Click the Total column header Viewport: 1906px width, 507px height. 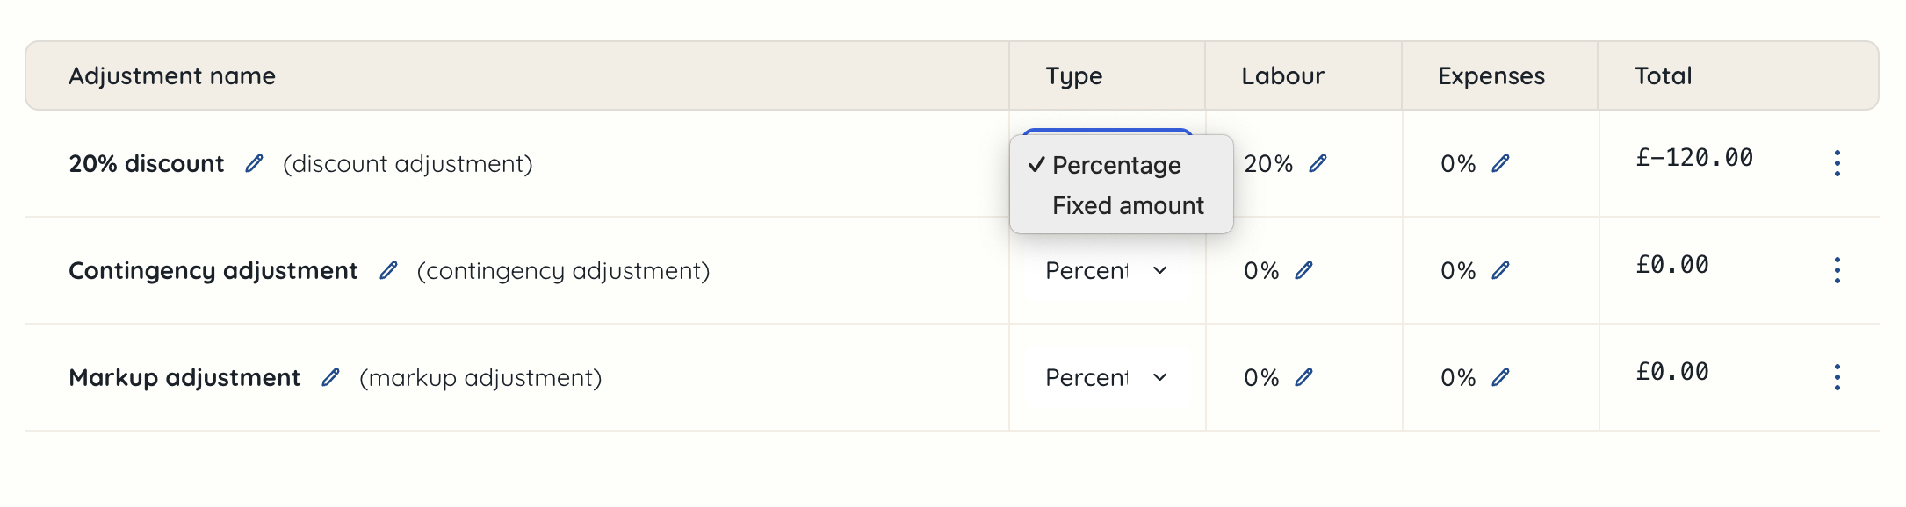[x=1663, y=76]
